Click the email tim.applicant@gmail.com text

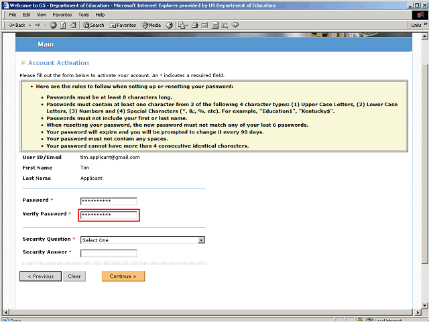point(110,157)
